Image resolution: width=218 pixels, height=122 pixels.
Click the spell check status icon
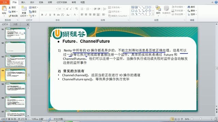(x=49, y=119)
